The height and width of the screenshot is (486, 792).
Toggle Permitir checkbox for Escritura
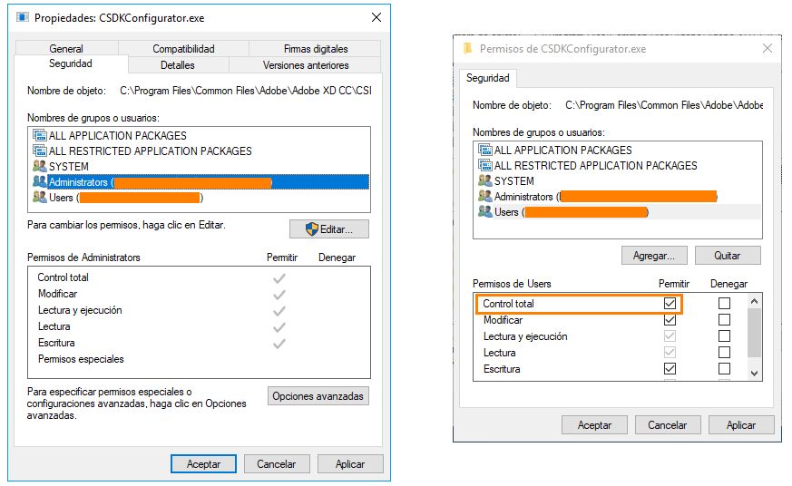coord(670,369)
